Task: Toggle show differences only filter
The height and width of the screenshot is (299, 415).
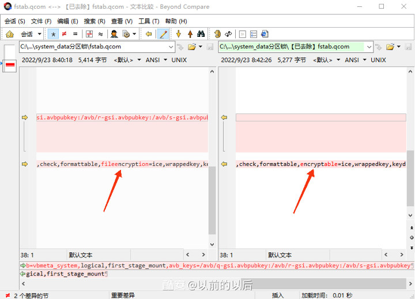Action: click(x=64, y=34)
